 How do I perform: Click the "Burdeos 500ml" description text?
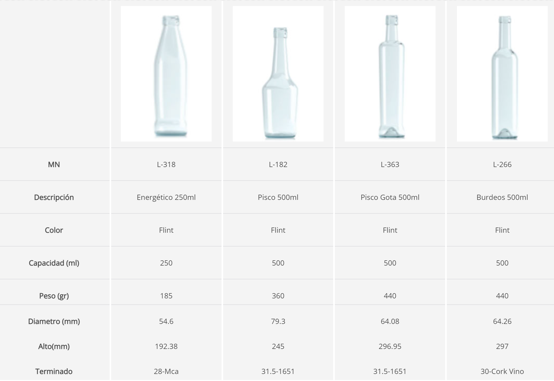[502, 197]
